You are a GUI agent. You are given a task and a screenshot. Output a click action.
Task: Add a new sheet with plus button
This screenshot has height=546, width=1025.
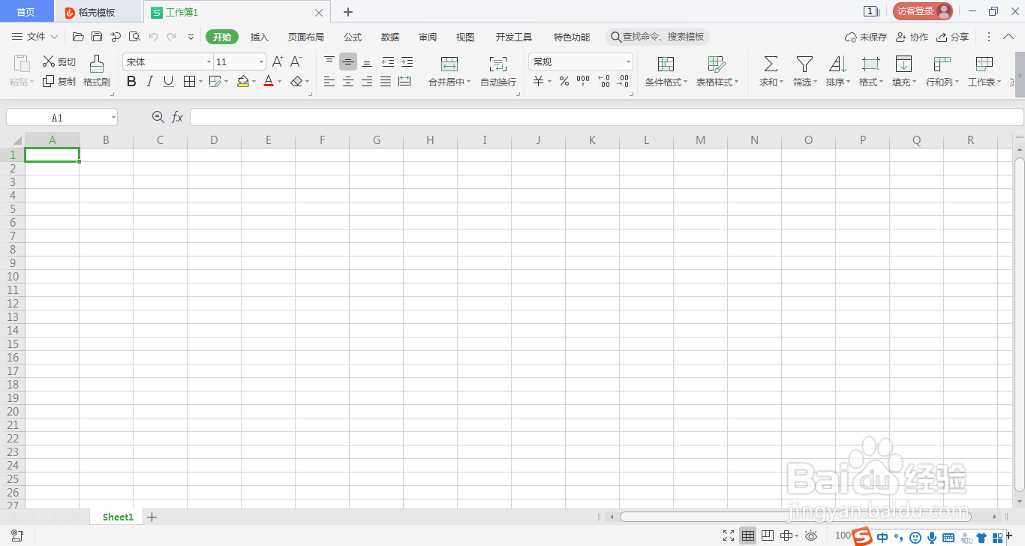pyautogui.click(x=152, y=517)
